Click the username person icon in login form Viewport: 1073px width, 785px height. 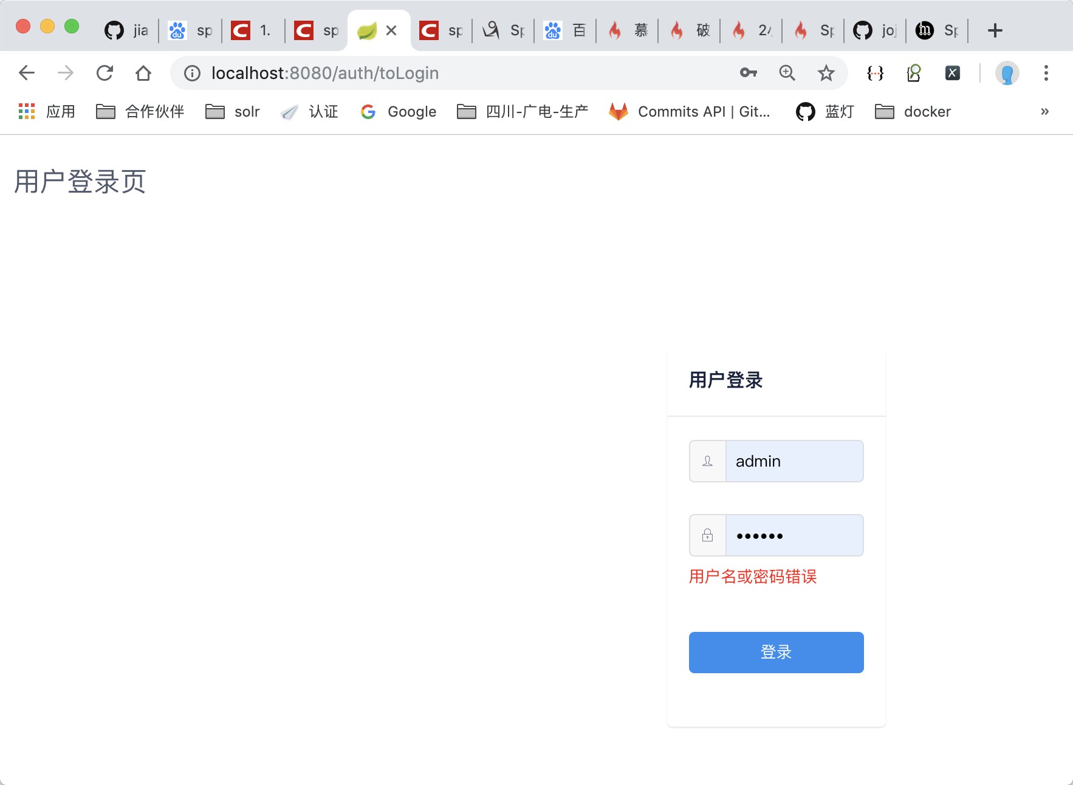coord(707,461)
